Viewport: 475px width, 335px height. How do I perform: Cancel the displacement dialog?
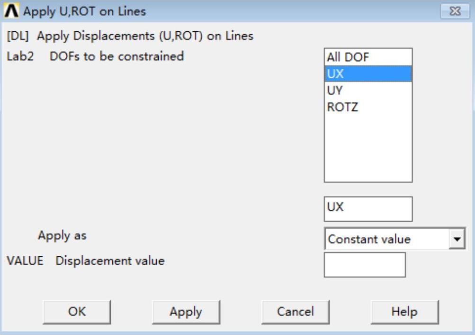[x=295, y=312]
